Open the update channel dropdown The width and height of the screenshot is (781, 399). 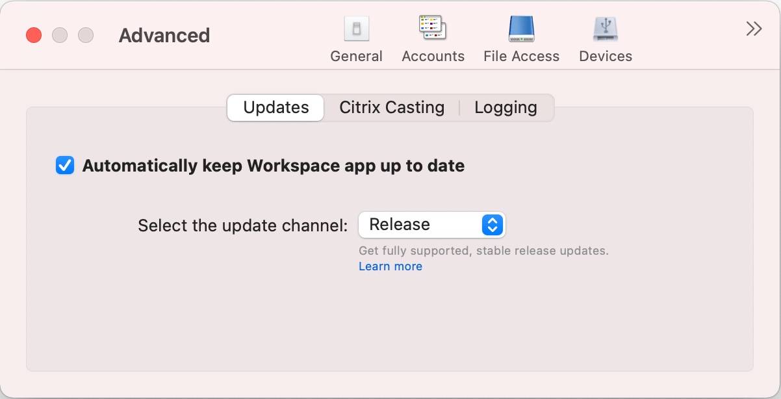pyautogui.click(x=431, y=225)
